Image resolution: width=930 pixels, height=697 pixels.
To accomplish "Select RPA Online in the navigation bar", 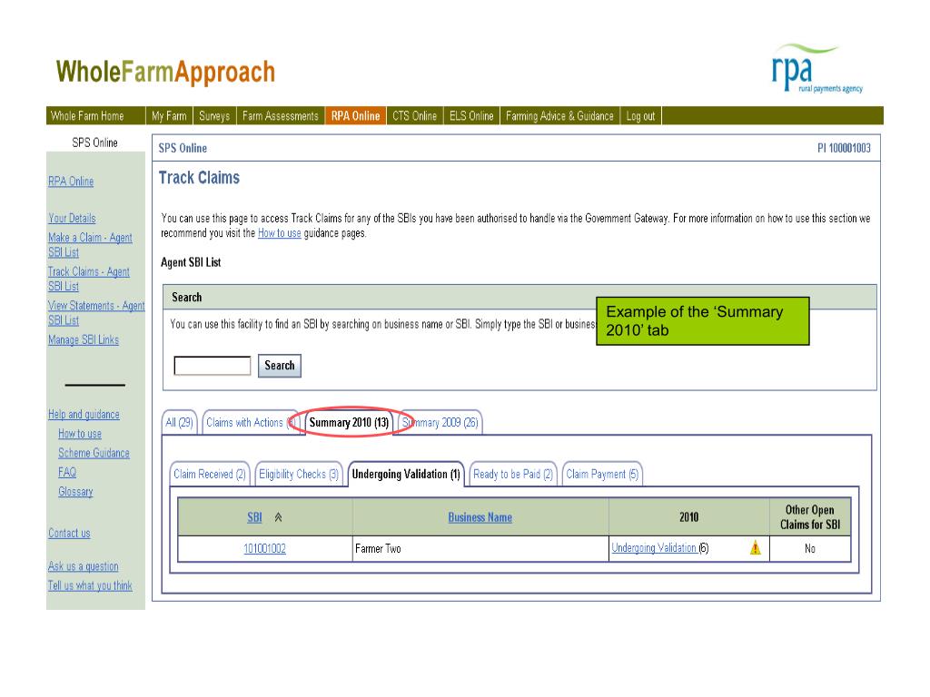I will [355, 116].
